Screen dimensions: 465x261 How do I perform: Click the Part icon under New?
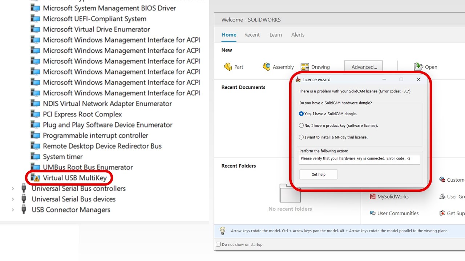coord(228,67)
